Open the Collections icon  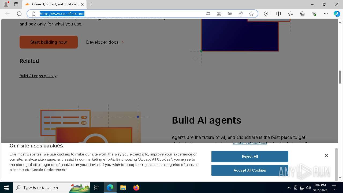302,14
